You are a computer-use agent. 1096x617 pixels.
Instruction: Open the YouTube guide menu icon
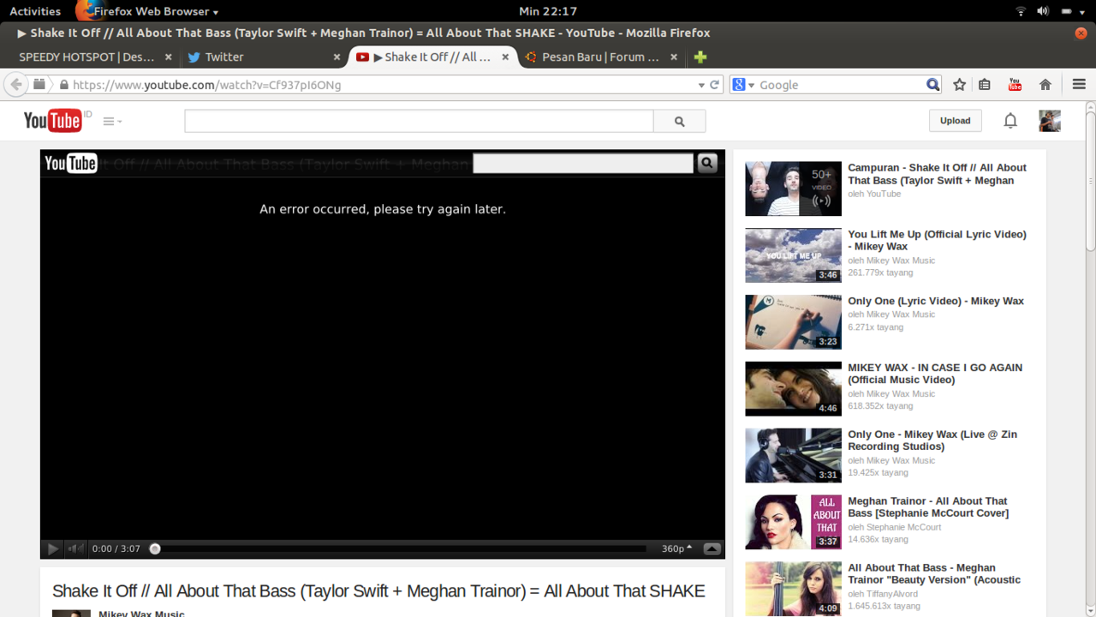pyautogui.click(x=112, y=122)
